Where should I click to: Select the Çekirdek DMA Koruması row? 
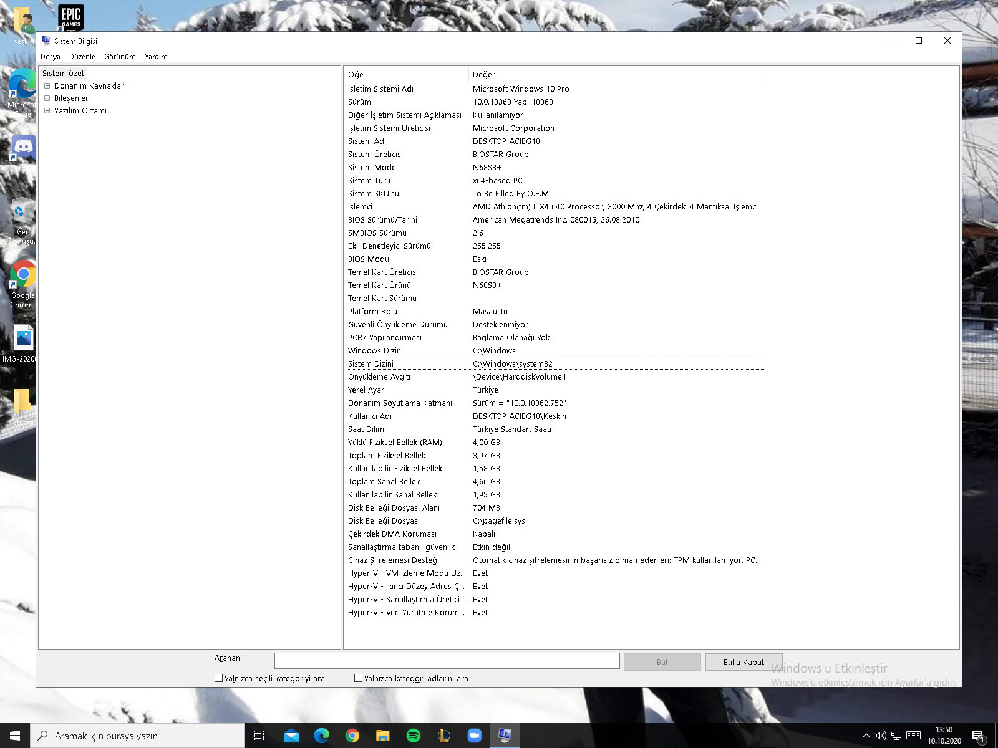pyautogui.click(x=555, y=534)
